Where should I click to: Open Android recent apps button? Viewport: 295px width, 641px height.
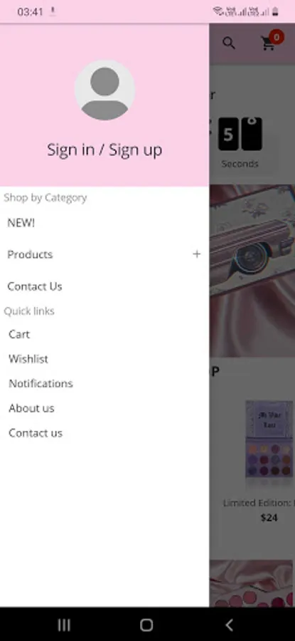coord(64,625)
